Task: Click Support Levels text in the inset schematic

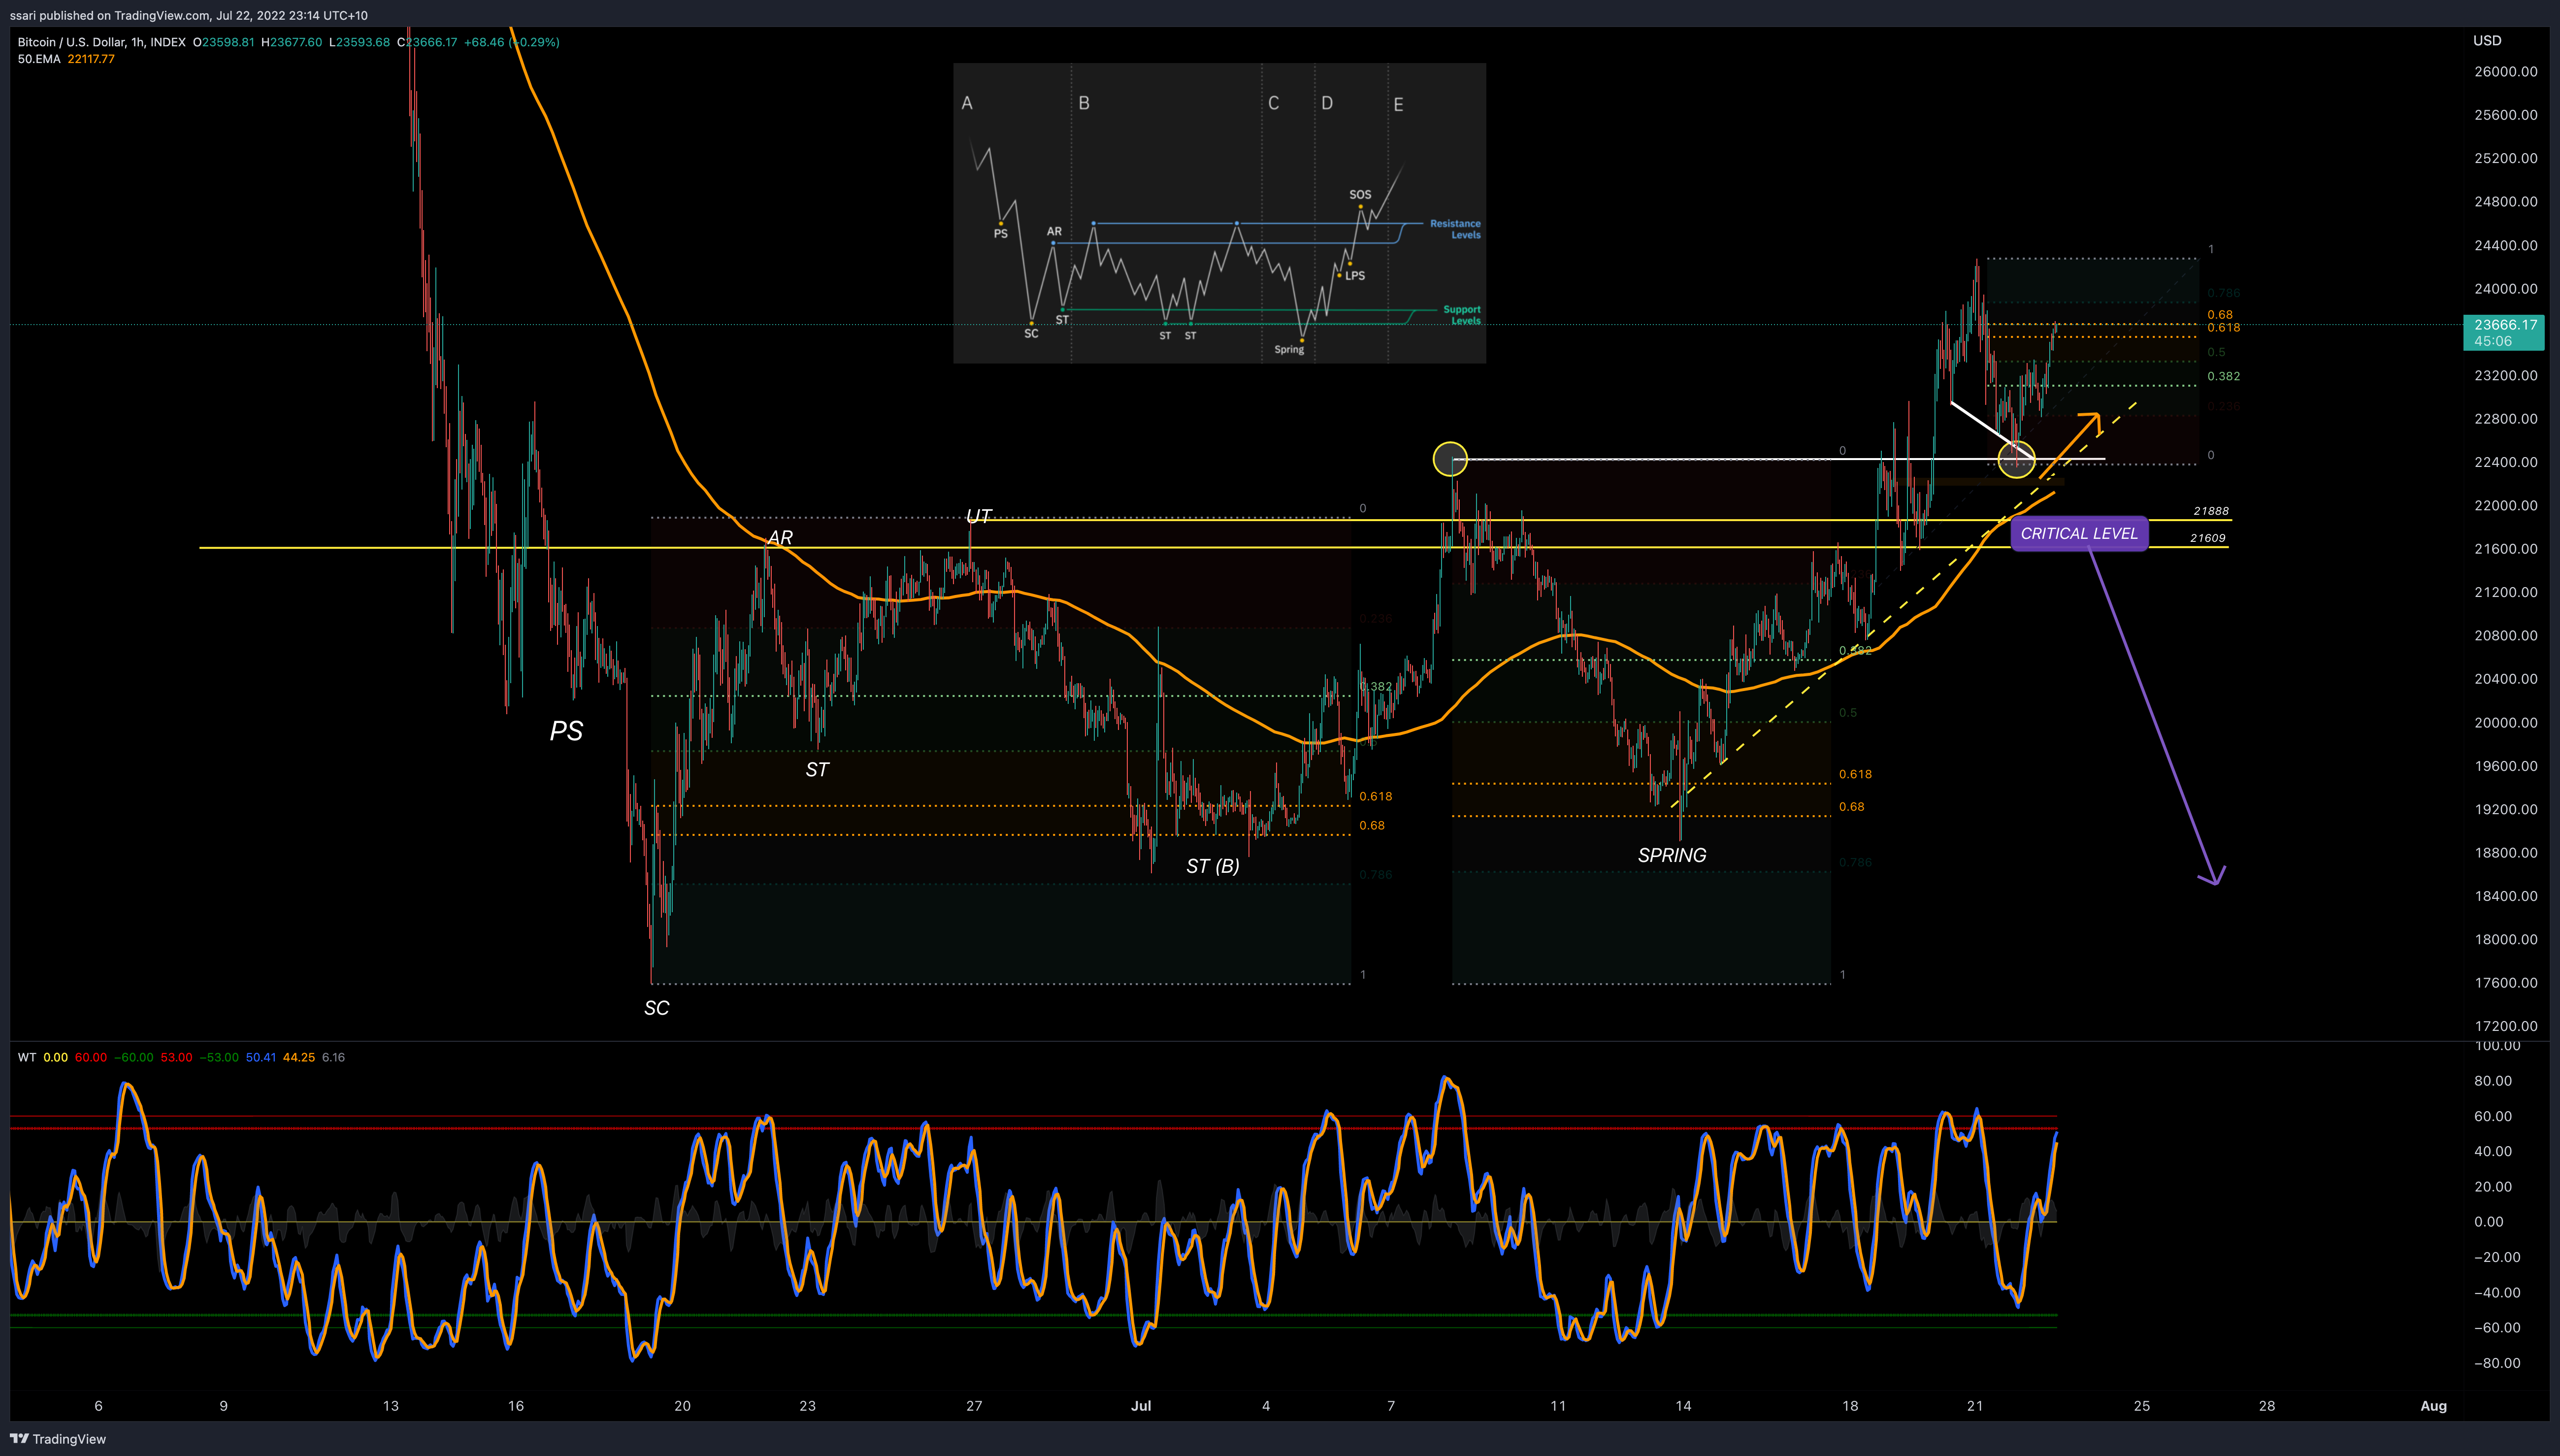Action: tap(1461, 315)
